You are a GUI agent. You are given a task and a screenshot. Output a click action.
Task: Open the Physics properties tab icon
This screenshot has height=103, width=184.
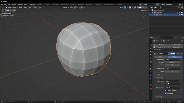[151, 75]
